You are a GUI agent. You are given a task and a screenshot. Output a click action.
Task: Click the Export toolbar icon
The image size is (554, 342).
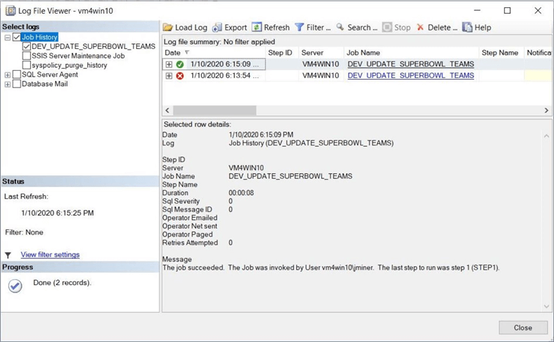(217, 28)
